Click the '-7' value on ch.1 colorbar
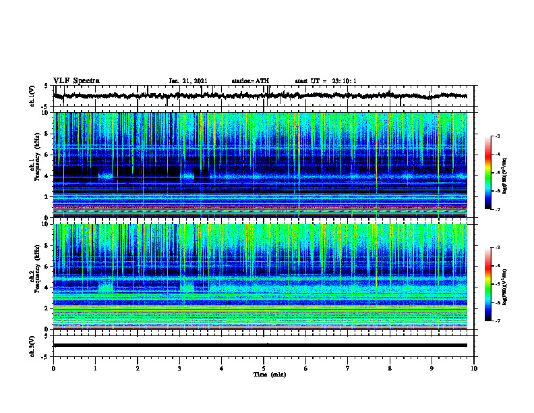Viewport: 534px width, 413px height. coord(497,209)
